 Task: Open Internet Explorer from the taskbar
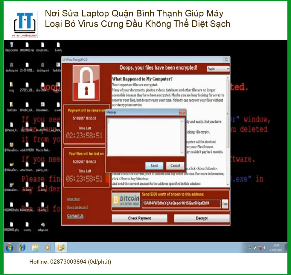[22, 247]
